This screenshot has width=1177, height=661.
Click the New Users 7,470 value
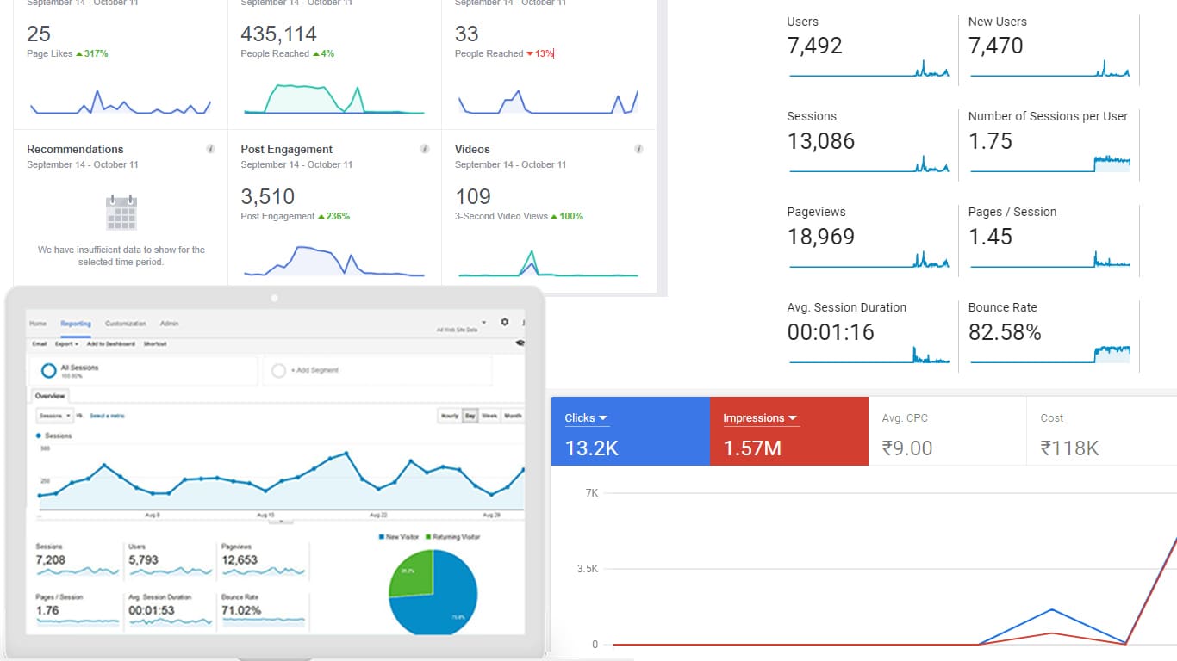(995, 46)
